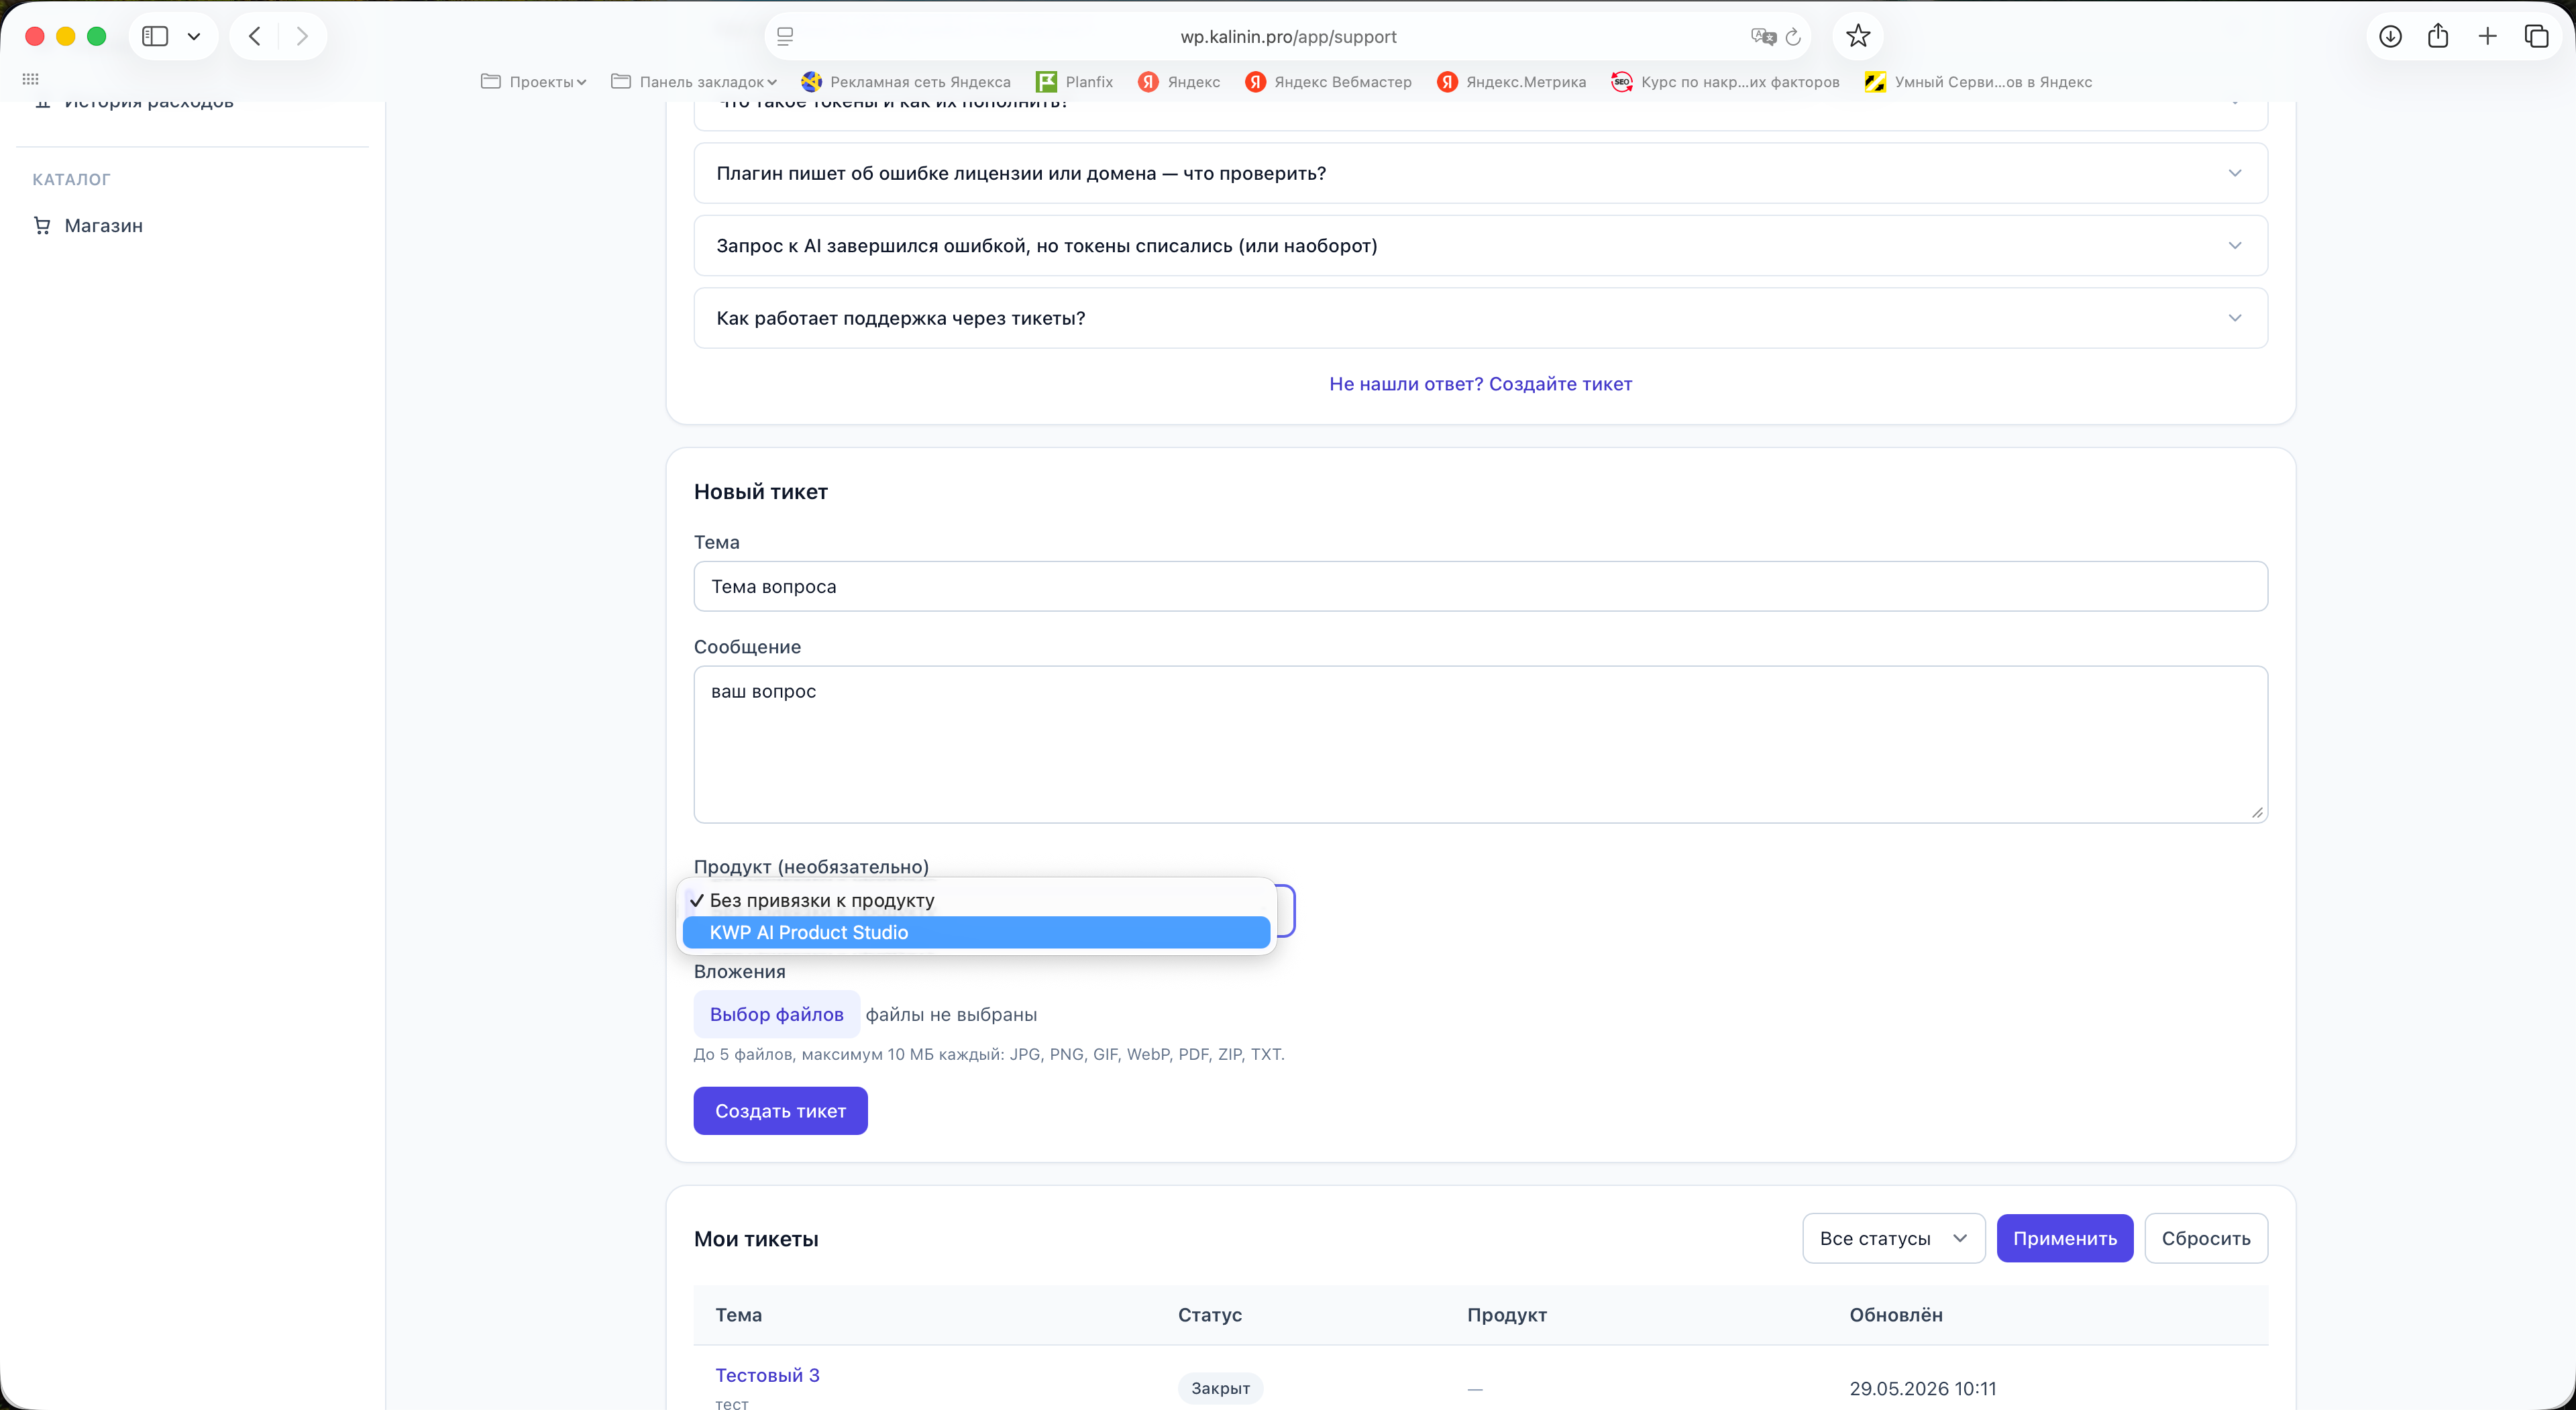Click the Тема вопроса input field
The width and height of the screenshot is (2576, 1410).
[1480, 586]
